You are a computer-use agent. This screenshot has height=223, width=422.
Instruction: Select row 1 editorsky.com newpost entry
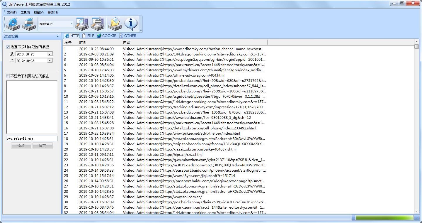pos(165,49)
